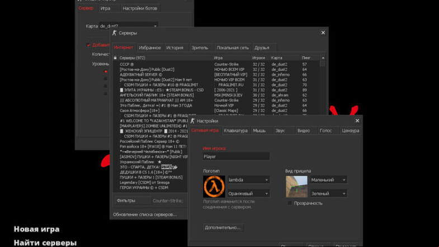Select CSDM ПУШКИ + ЛАЗЕРЫ #10 row
Image resolution: width=439 pixels, height=247 pixels.
tap(216, 85)
